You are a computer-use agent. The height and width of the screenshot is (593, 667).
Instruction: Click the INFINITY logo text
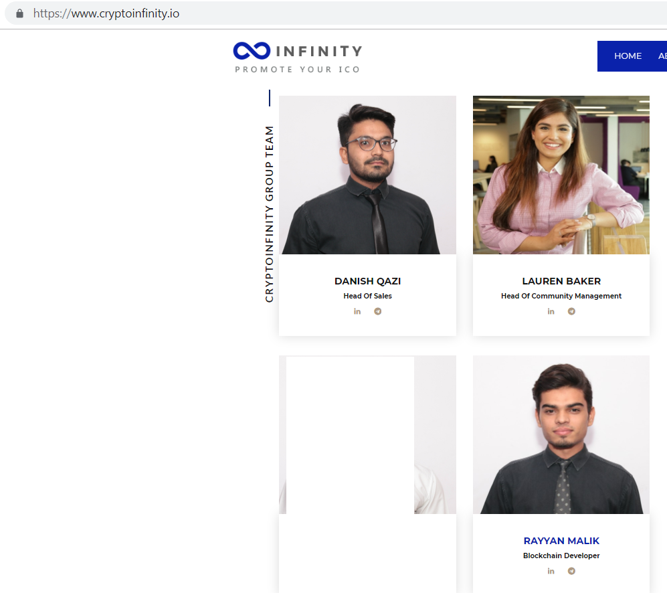(319, 51)
